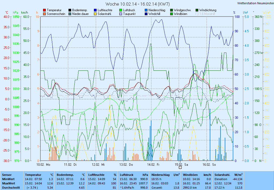Toggle the green Windböen legend box
This screenshot has width=274, height=190.
pyautogui.click(x=172, y=14)
